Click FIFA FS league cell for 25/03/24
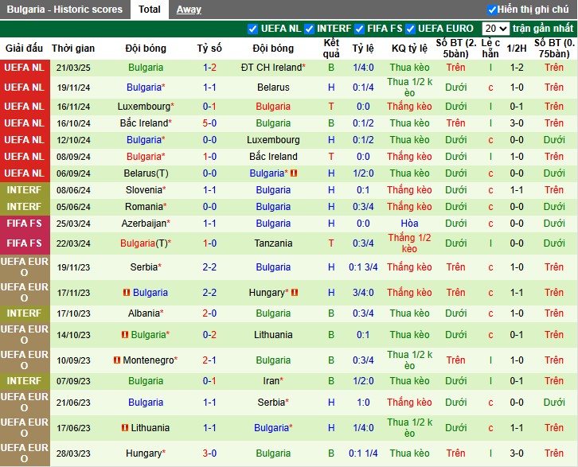The image size is (578, 467). (25, 224)
